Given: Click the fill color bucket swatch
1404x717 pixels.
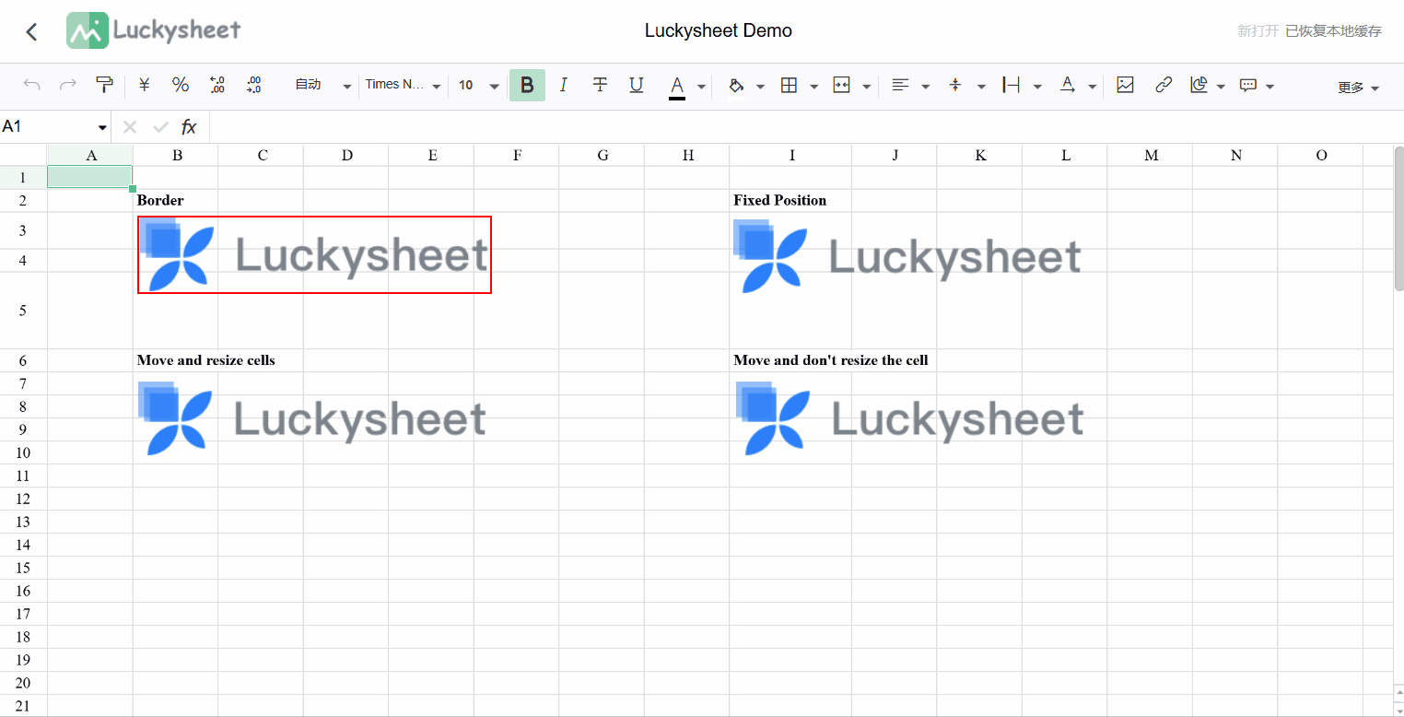Looking at the screenshot, I should 735,86.
